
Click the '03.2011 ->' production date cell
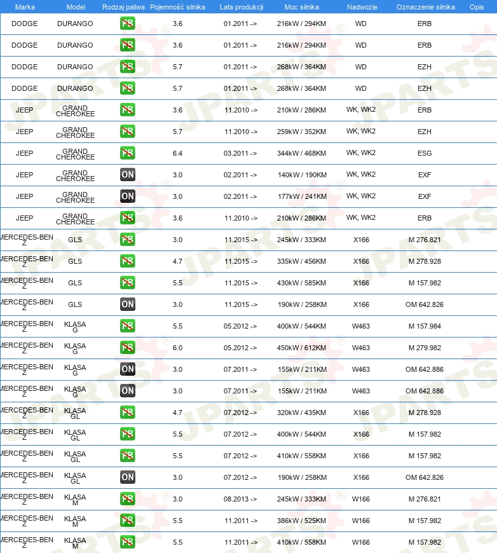click(x=240, y=153)
